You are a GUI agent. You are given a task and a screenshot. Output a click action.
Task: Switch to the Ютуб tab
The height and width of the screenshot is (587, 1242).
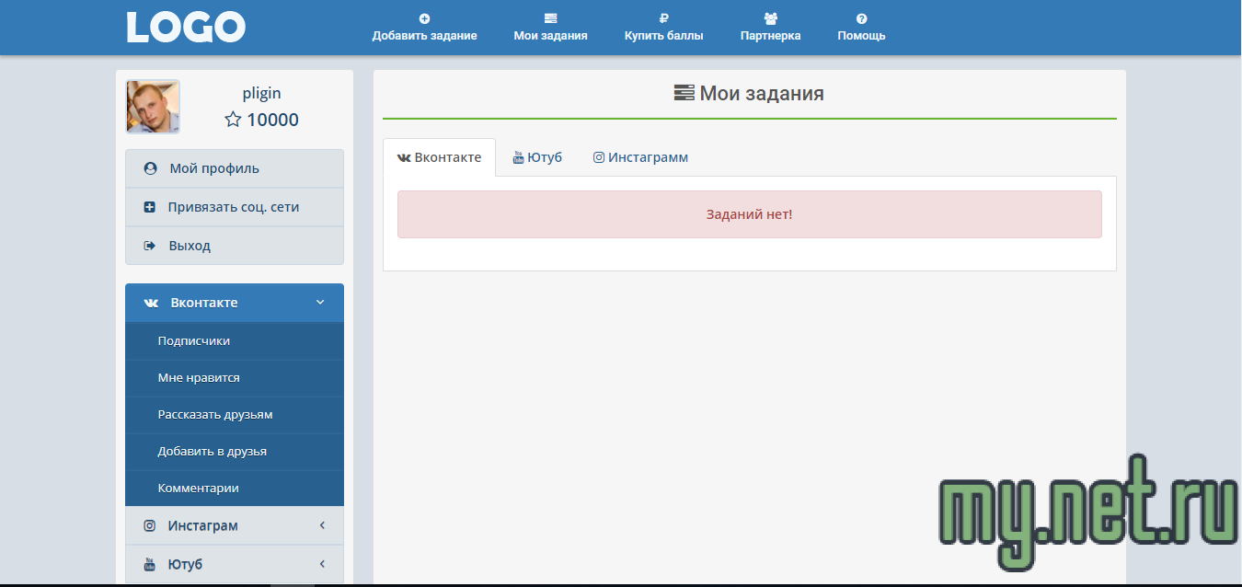(x=537, y=157)
